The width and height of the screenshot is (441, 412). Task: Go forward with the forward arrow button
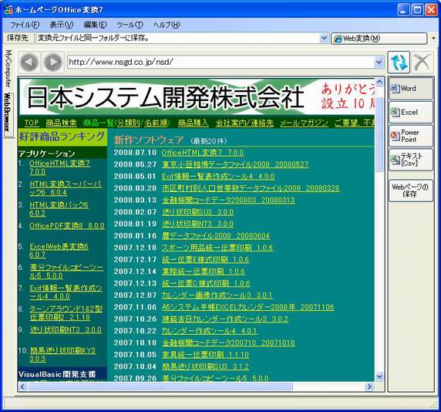(x=52, y=62)
